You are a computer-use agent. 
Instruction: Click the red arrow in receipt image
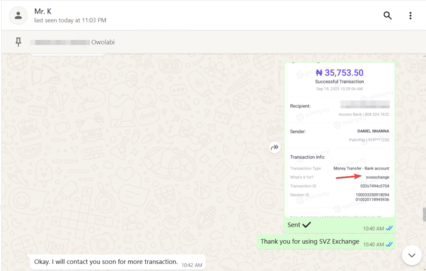[x=349, y=177]
